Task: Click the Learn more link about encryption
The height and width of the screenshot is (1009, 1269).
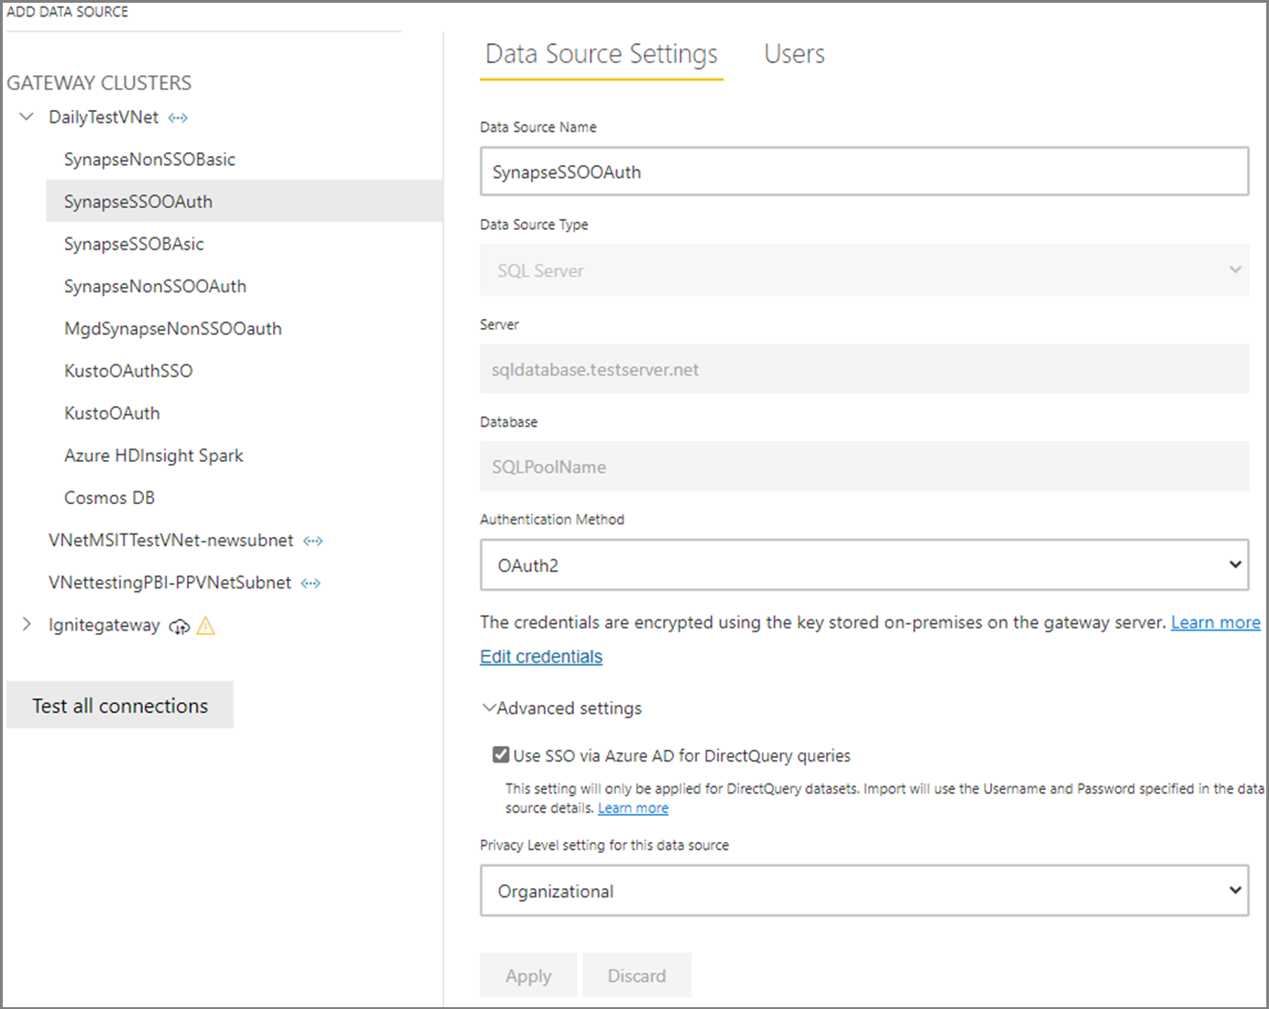Action: (1216, 621)
